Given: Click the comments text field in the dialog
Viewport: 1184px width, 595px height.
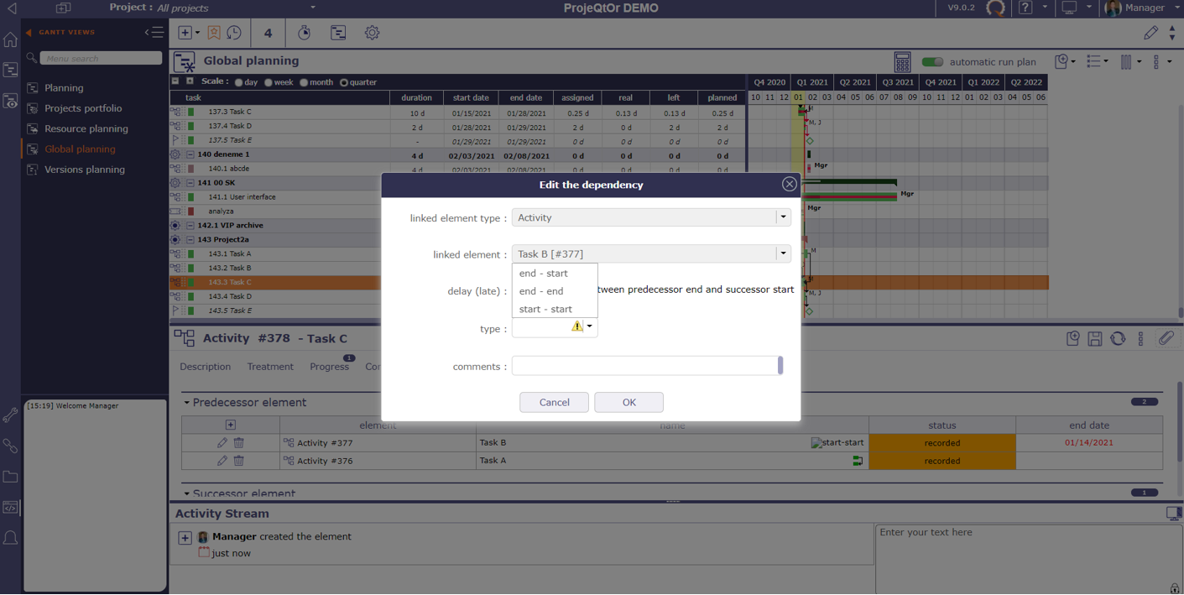Looking at the screenshot, I should [644, 366].
